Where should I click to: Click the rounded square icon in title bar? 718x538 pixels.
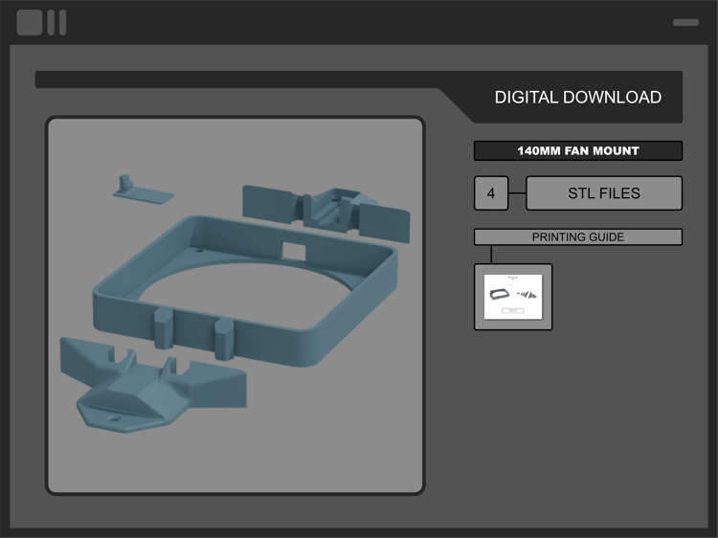click(30, 22)
